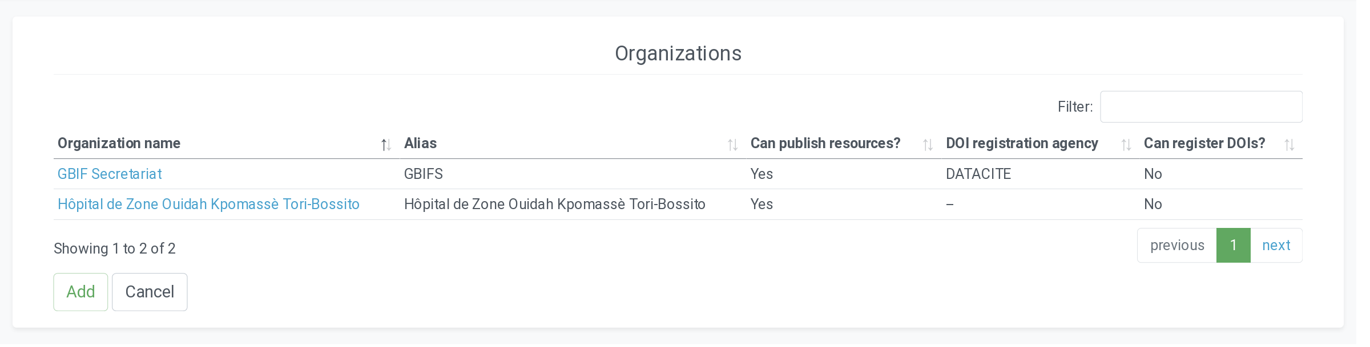1370x347 pixels.
Task: Click sort icon beside DOI registration agency
Action: [1126, 145]
